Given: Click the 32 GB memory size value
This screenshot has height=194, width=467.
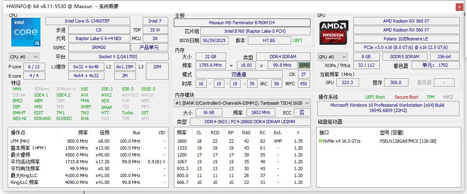Looking at the screenshot, I should 211,57.
